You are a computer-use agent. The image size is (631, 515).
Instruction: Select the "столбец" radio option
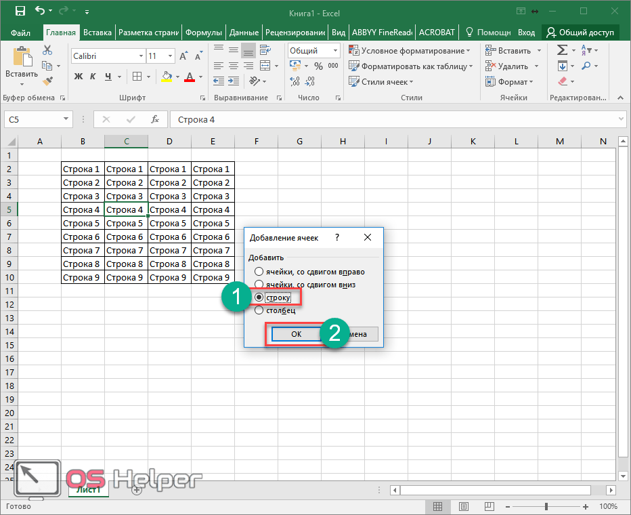[x=259, y=311]
